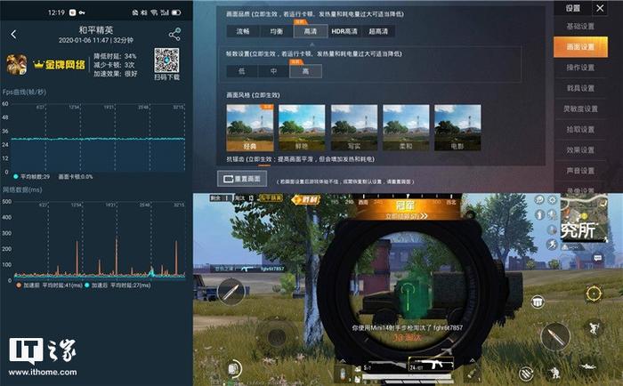
Task: Tap the share icon in the report header
Action: (x=174, y=35)
